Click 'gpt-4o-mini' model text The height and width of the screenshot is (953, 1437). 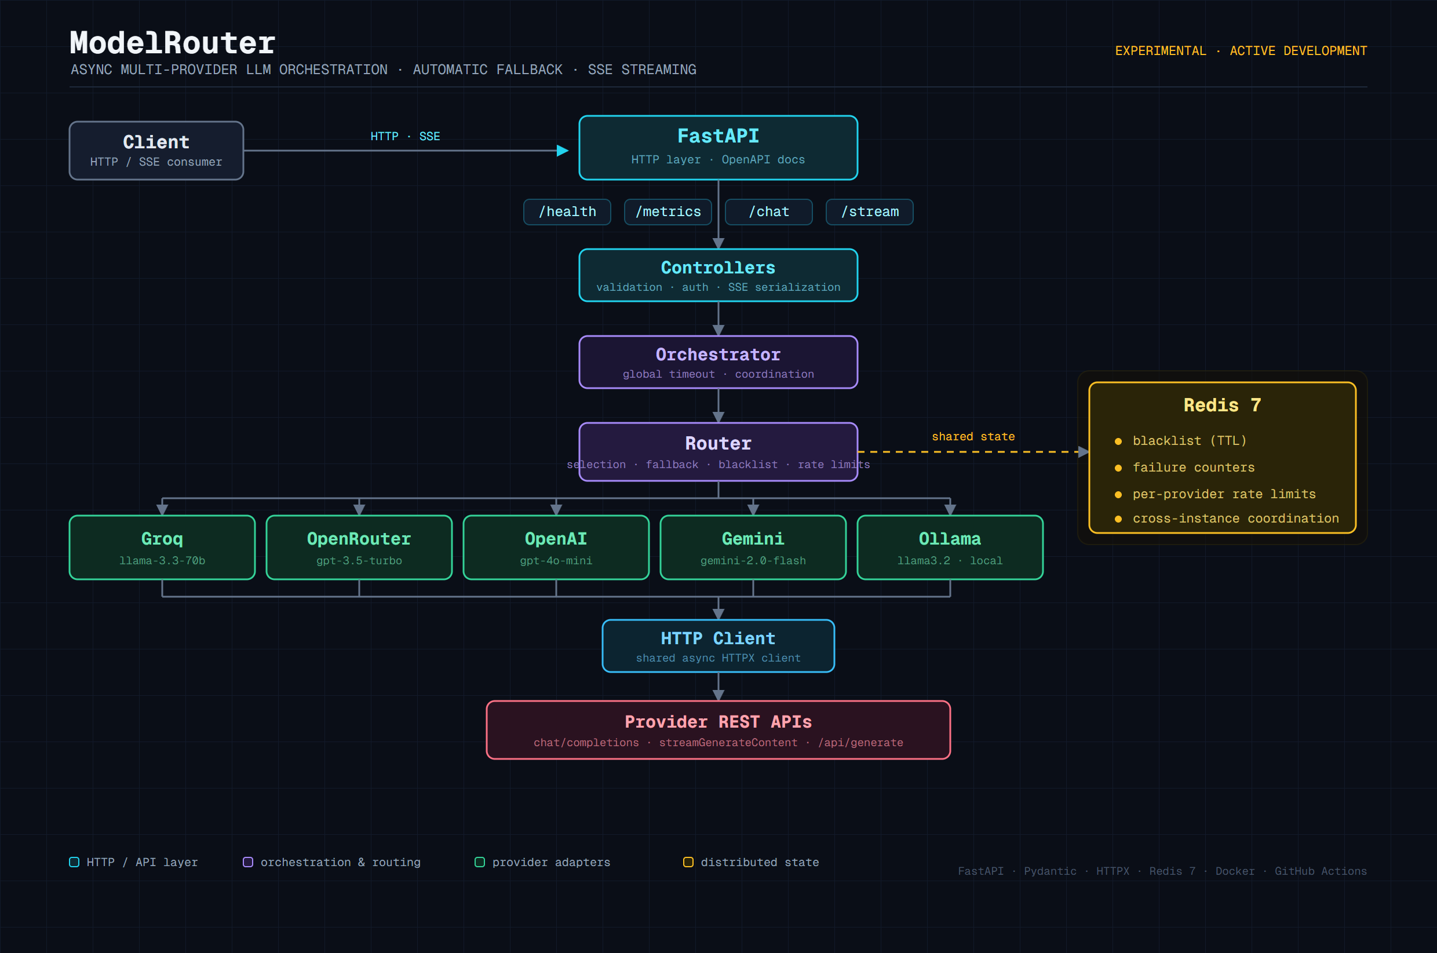[556, 560]
